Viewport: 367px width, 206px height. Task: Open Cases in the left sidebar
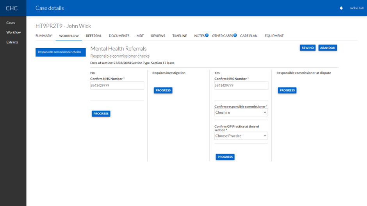click(11, 23)
